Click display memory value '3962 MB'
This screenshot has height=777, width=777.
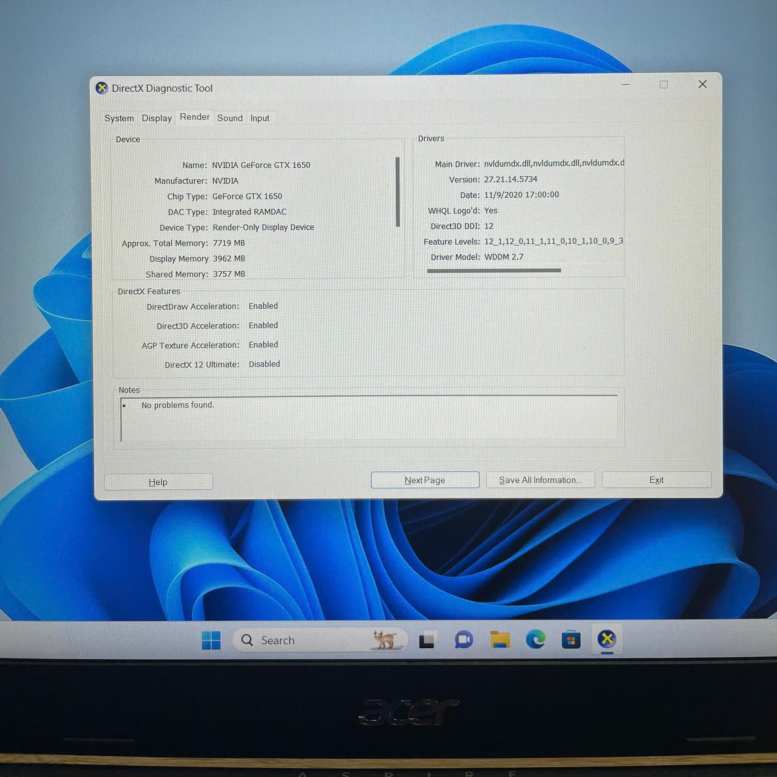pos(228,259)
